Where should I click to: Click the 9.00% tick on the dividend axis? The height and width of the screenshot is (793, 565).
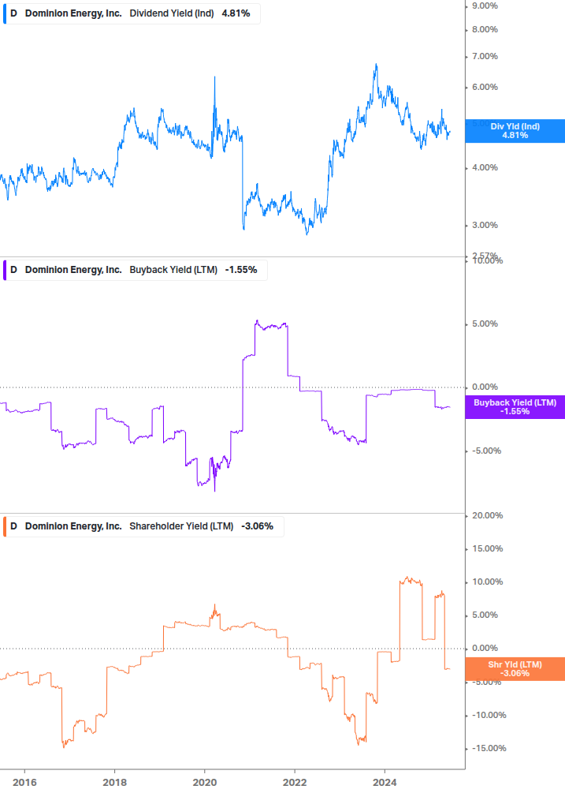(485, 6)
